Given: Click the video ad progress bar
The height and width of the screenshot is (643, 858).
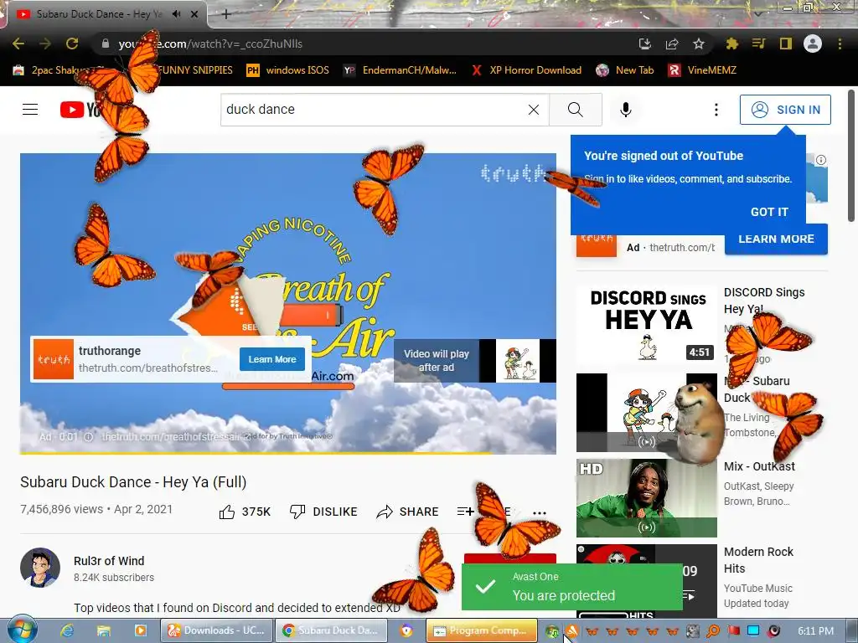Looking at the screenshot, I should (288, 453).
